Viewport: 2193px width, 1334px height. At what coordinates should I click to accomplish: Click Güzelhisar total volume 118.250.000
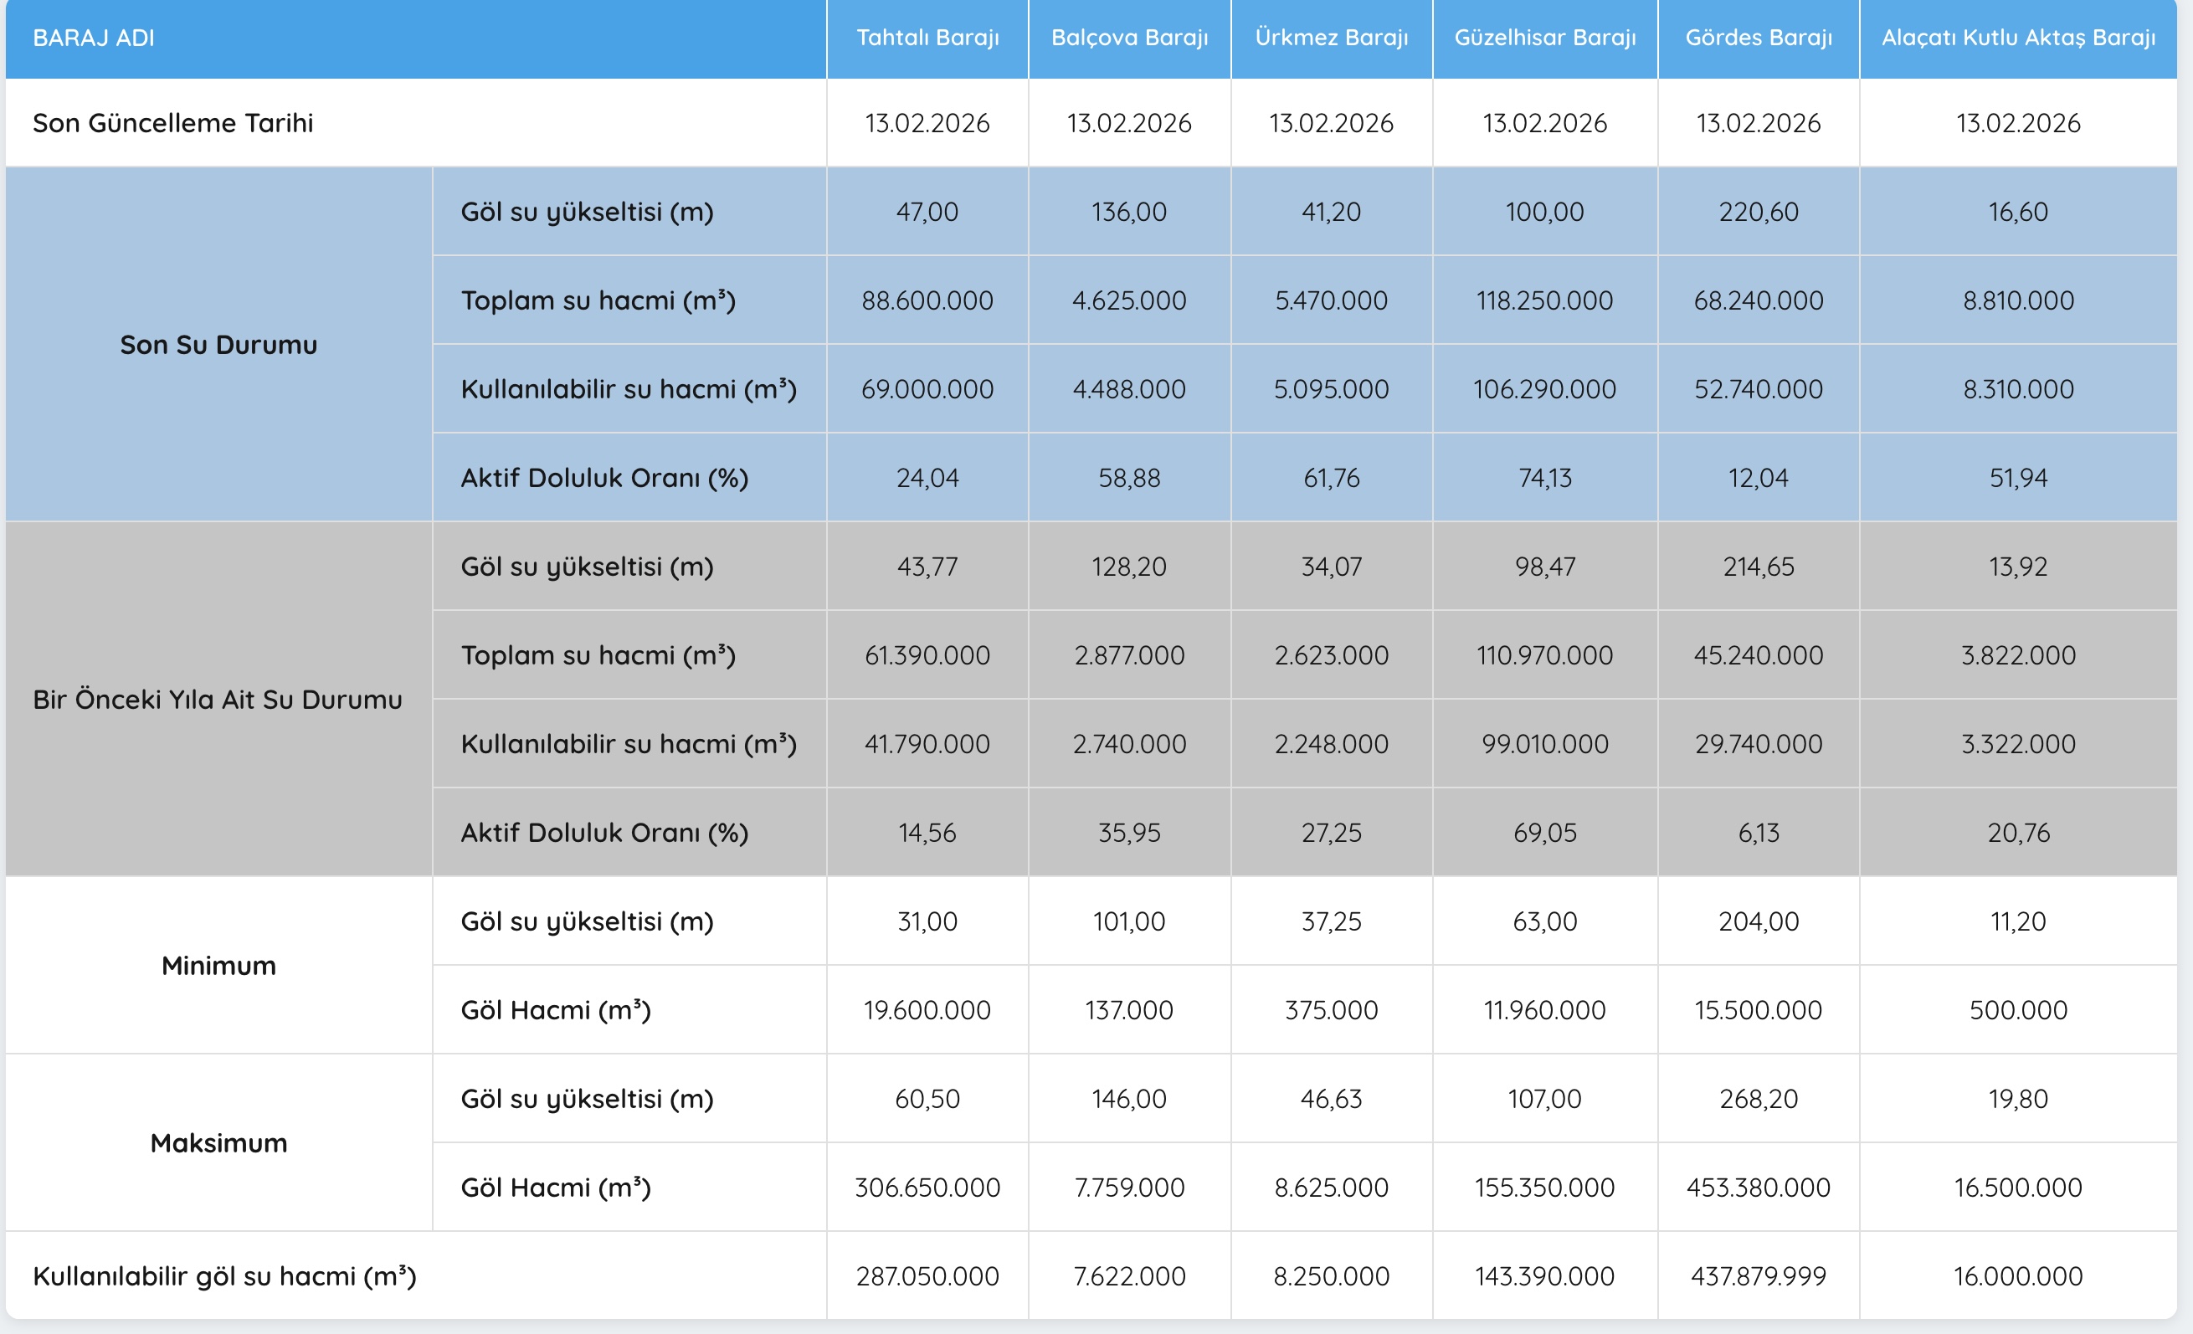click(x=1544, y=300)
